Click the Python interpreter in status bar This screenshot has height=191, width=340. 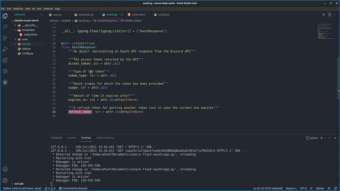point(22,188)
